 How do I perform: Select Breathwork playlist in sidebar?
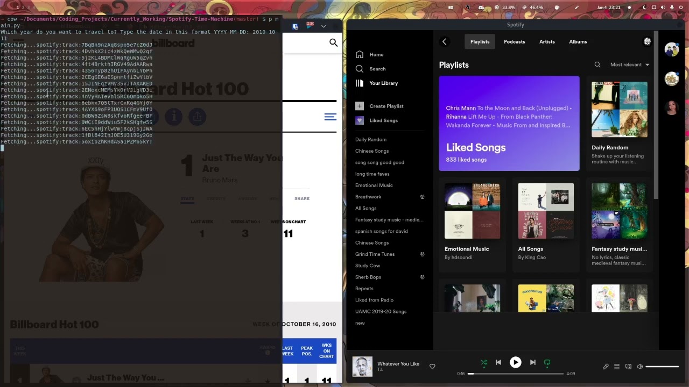[368, 197]
